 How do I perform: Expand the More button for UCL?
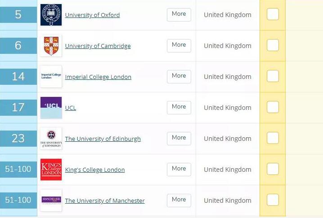coord(179,107)
